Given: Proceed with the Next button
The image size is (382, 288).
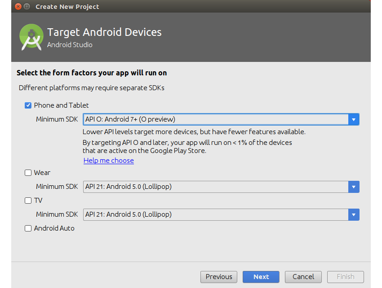Looking at the screenshot, I should [x=261, y=277].
